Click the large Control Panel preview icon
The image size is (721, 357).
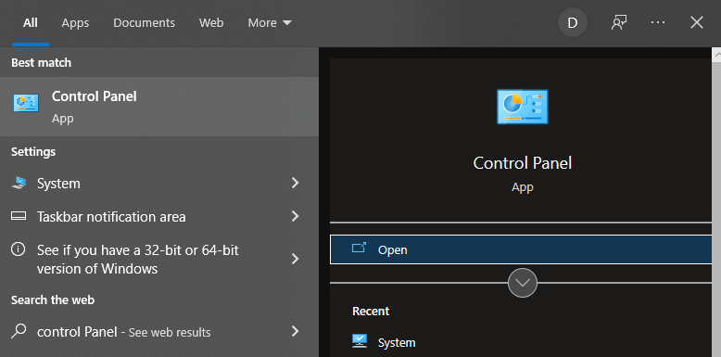click(523, 107)
